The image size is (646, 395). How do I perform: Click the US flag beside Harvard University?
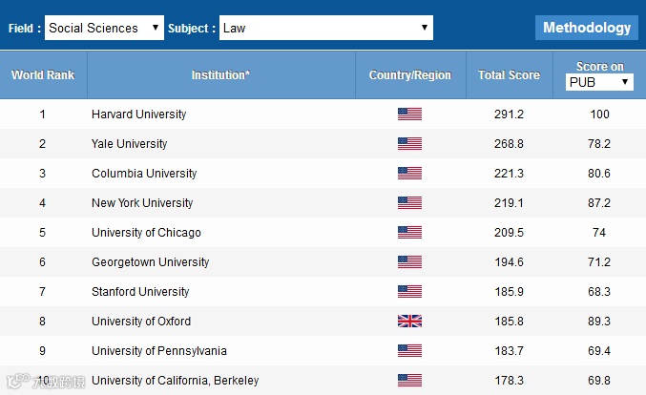[409, 114]
